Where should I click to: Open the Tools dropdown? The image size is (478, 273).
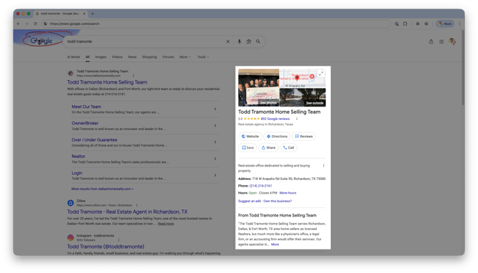coord(203,56)
